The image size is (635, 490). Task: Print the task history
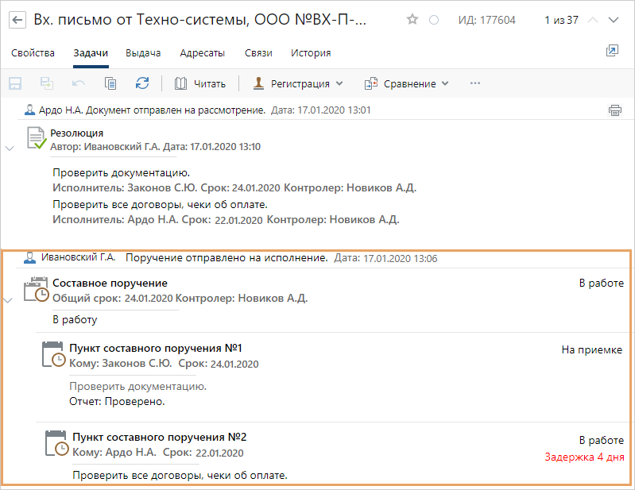(614, 110)
